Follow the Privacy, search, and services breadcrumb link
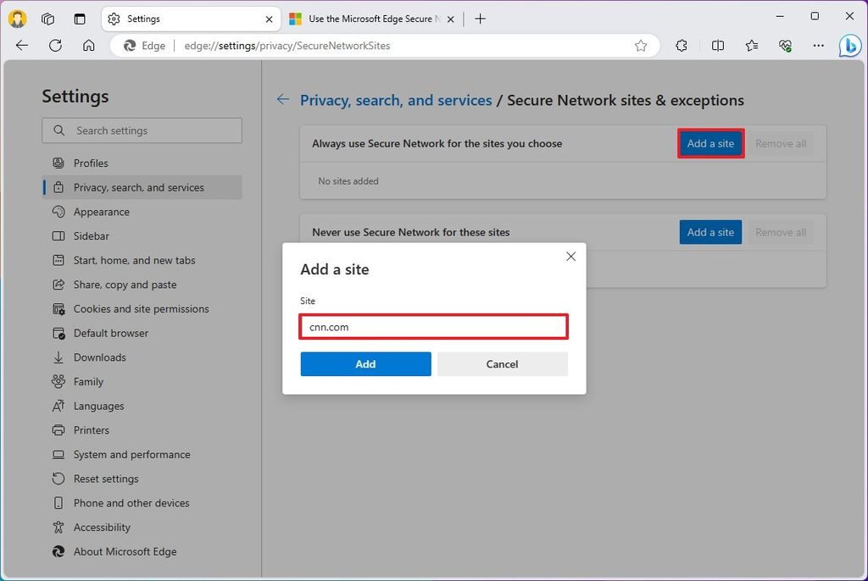 [396, 100]
